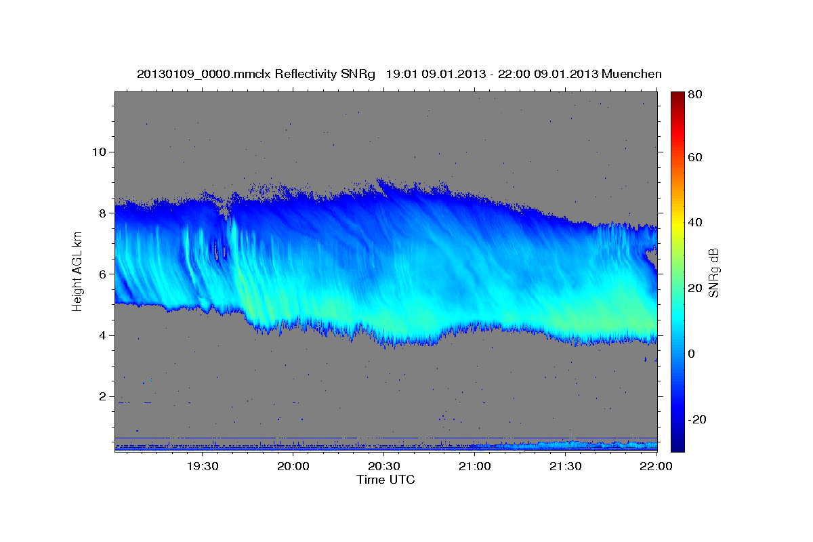Click the 'SNRg dB' colorbar label
Screen dimensions: 813x542
713,273
